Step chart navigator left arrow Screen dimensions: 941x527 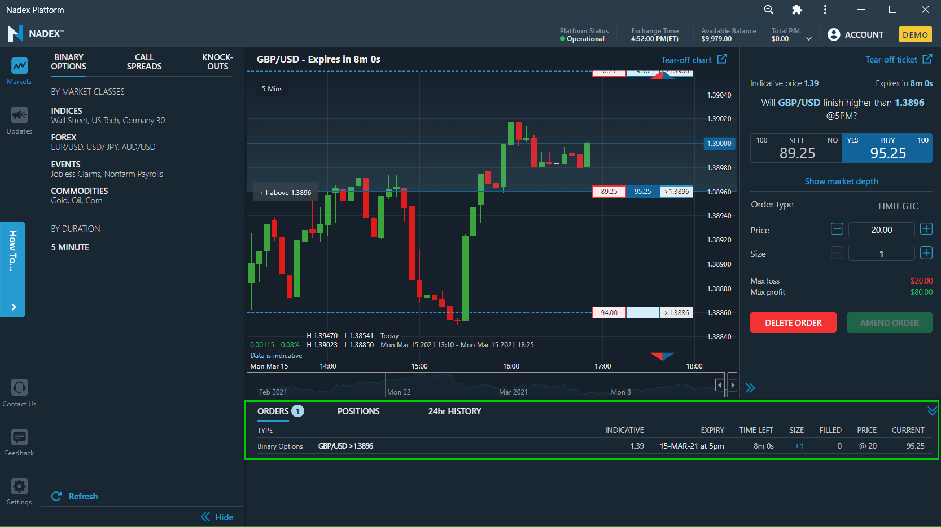[x=720, y=384]
